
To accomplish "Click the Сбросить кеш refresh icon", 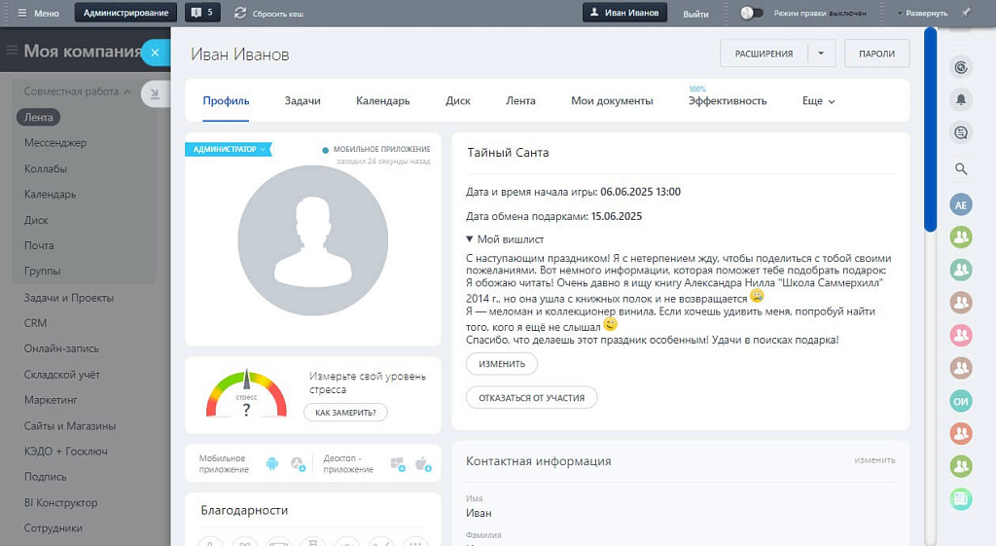I will [240, 13].
